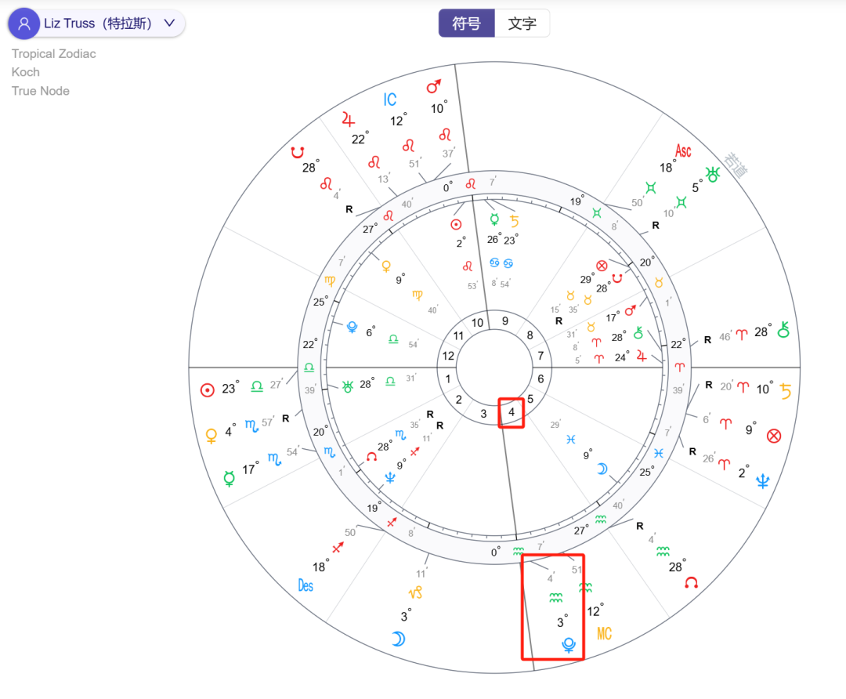Screen dimensions: 846x699
Task: Click the inner Mars glyph at 17° Taurus
Action: [630, 311]
